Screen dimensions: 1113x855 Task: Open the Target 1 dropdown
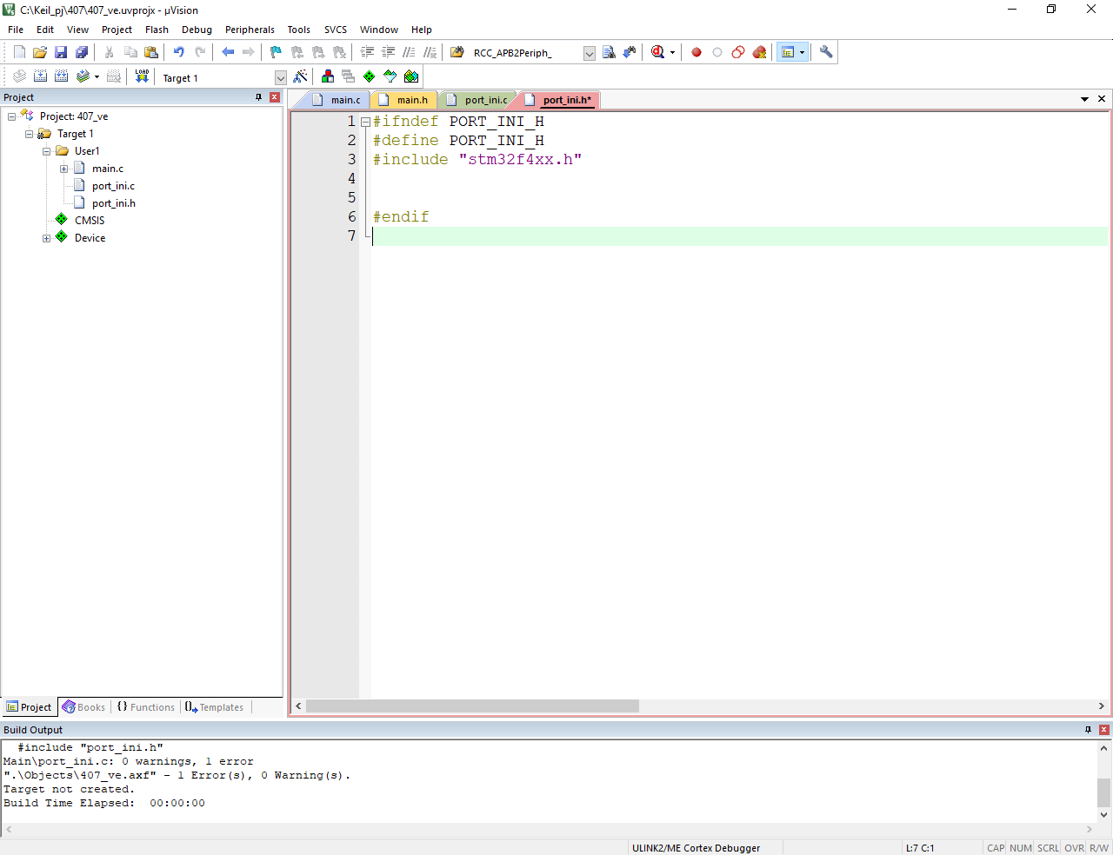[280, 78]
